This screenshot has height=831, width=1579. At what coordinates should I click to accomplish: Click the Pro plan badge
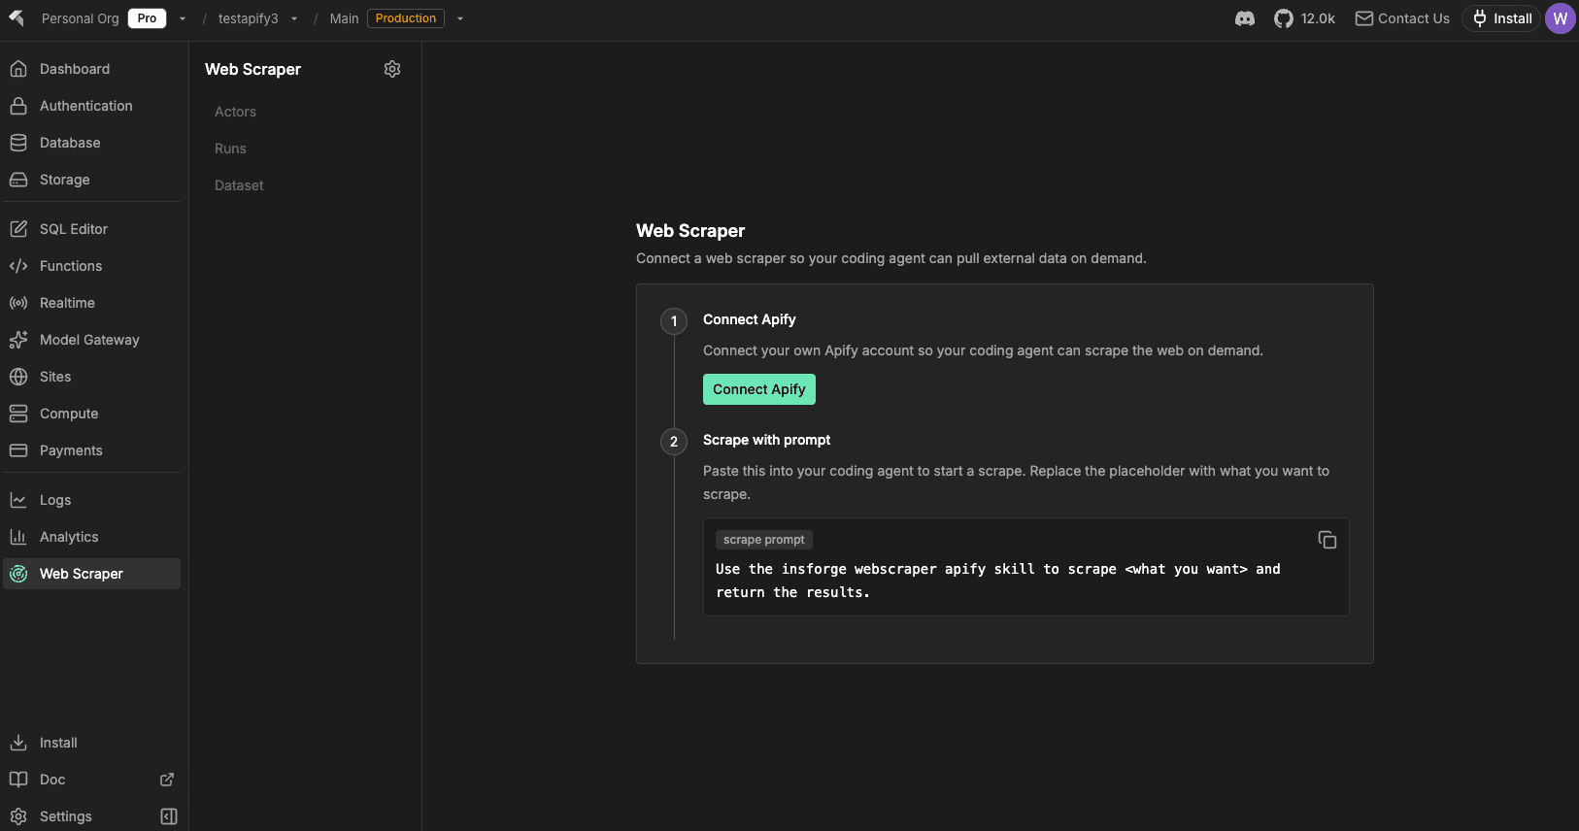147,18
